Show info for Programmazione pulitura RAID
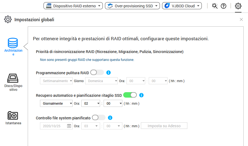The width and height of the screenshot is (248, 146). point(108,73)
